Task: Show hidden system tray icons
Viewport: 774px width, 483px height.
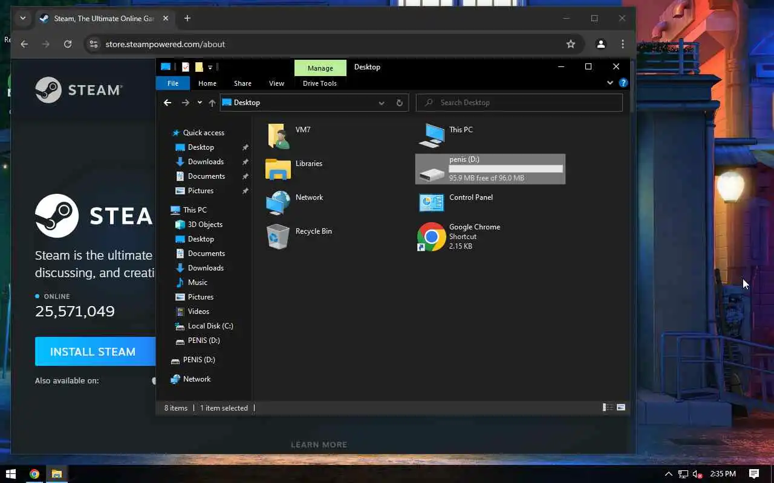Action: pyautogui.click(x=668, y=474)
